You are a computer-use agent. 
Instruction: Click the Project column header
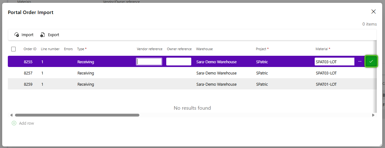(261, 49)
